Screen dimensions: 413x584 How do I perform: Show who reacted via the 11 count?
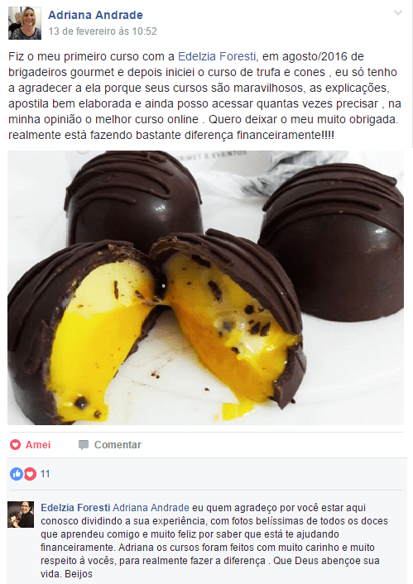pos(45,474)
